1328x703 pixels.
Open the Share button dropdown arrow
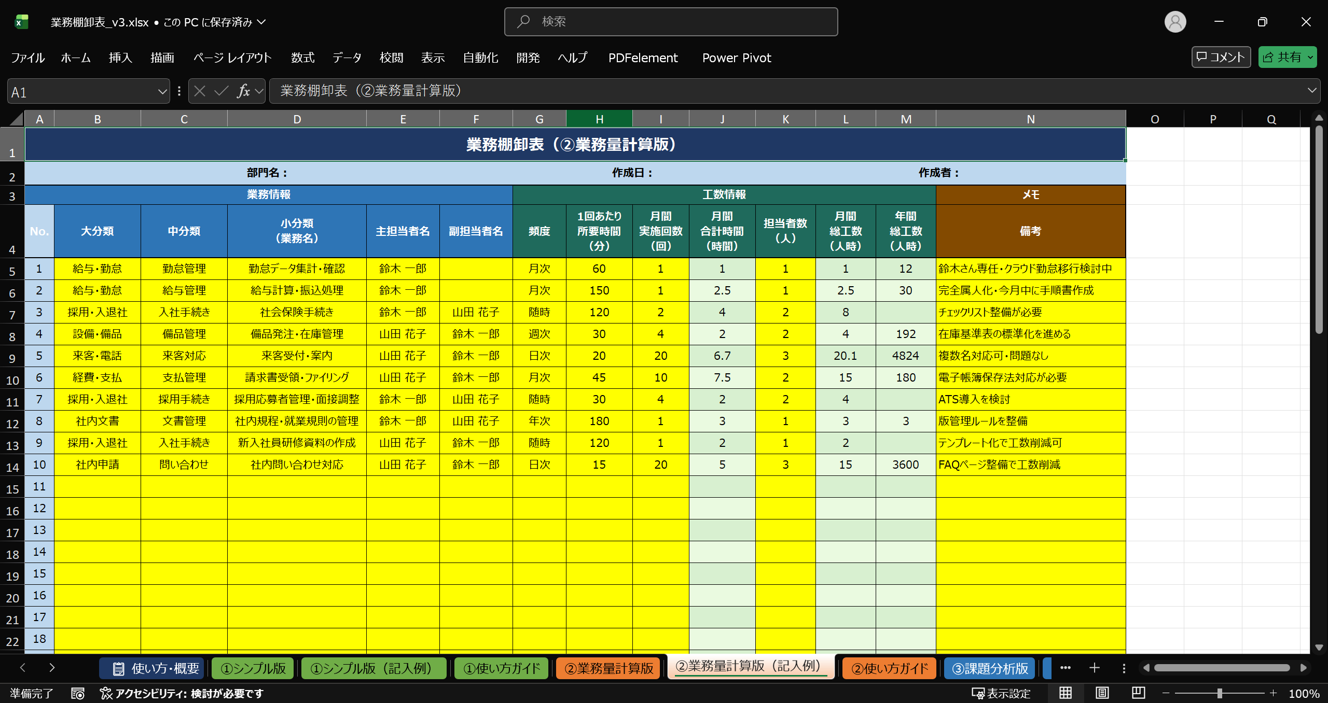pyautogui.click(x=1310, y=58)
